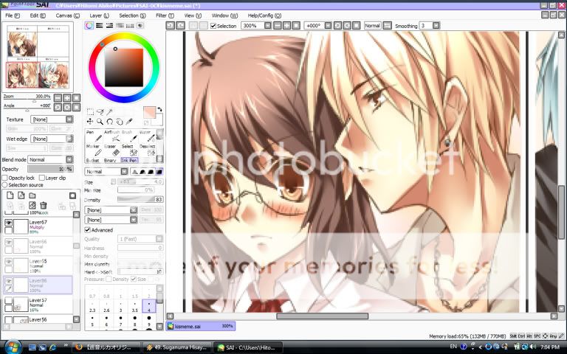Enable Layer clip
Image resolution: width=567 pixels, height=354 pixels.
tap(41, 178)
